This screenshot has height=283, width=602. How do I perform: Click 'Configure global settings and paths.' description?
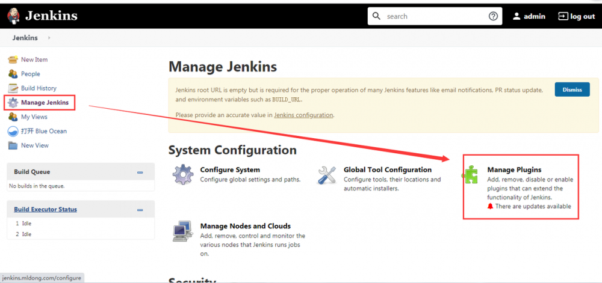pyautogui.click(x=250, y=179)
